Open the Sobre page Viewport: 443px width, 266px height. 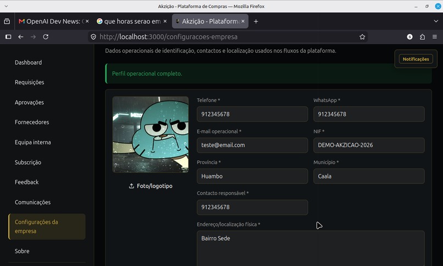(22, 251)
